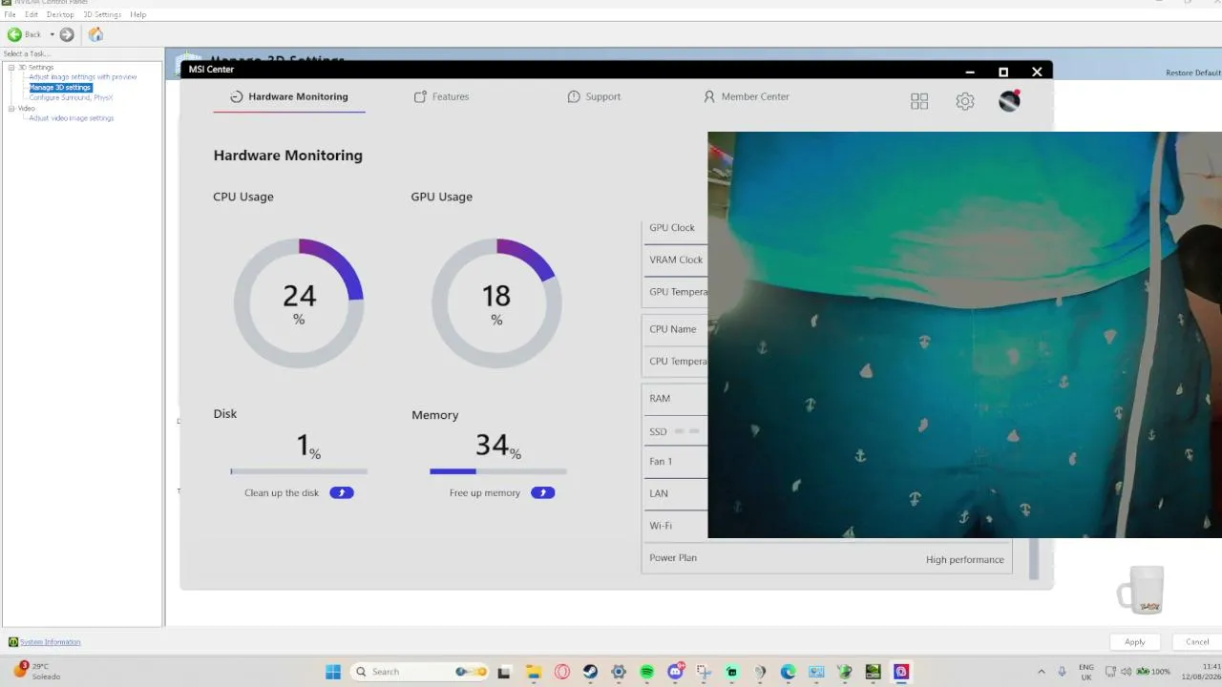Select Adjust image settings with preview
This screenshot has height=687, width=1222.
[x=83, y=77]
